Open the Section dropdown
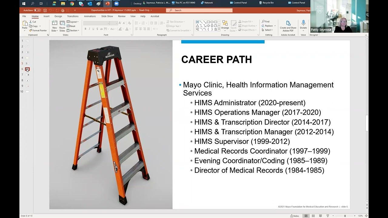Image resolution: width=388 pixels, height=218 pixels. pos(73,30)
